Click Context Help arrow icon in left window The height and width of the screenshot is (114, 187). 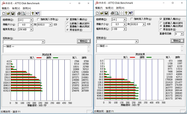(37, 13)
